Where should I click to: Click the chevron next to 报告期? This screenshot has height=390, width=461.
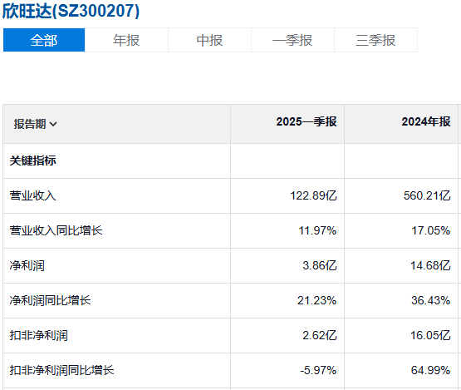coord(53,124)
